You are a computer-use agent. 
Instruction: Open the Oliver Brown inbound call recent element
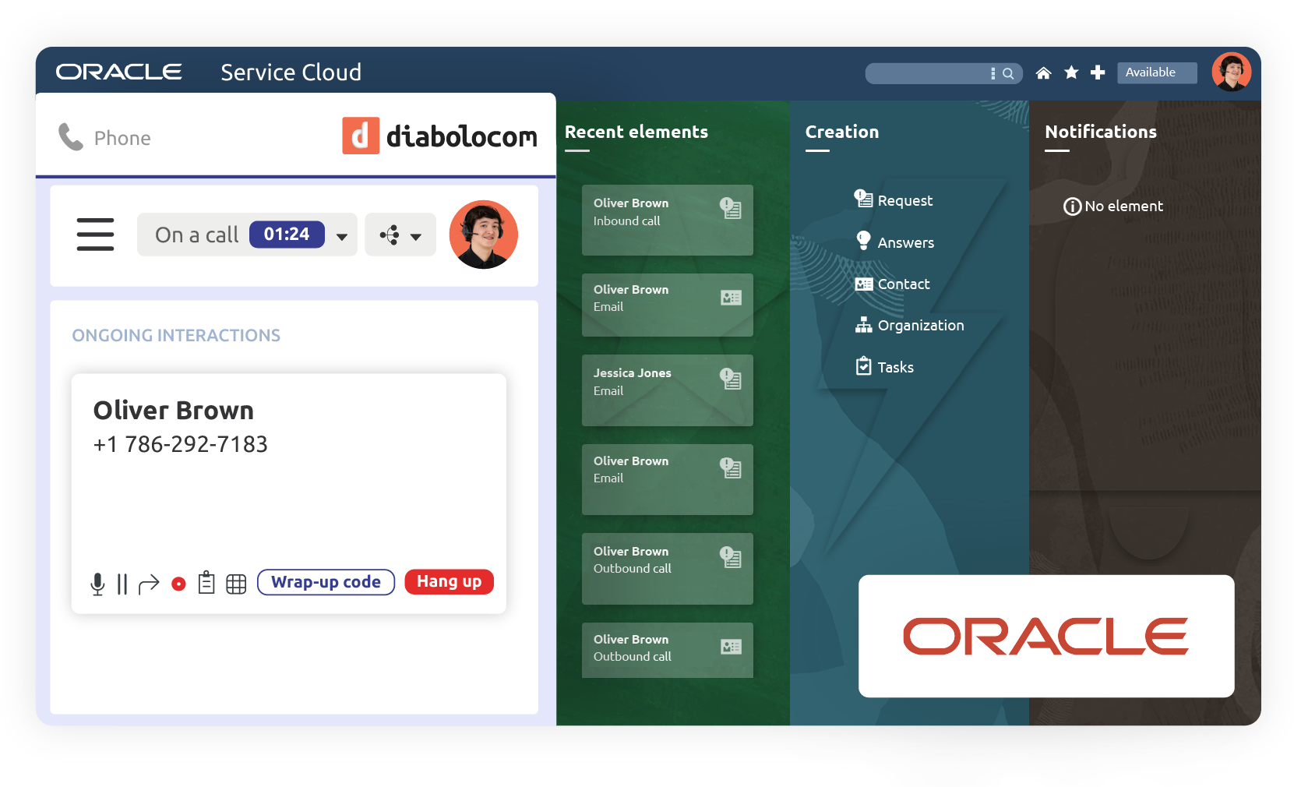coord(667,220)
